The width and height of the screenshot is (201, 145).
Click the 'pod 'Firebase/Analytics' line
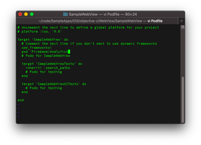pyautogui.click(x=45, y=52)
